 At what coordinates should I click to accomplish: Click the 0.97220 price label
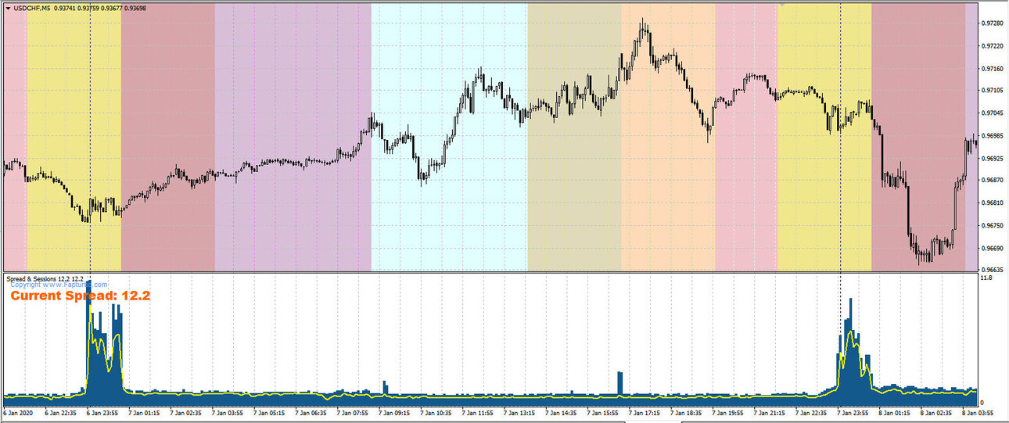[992, 46]
